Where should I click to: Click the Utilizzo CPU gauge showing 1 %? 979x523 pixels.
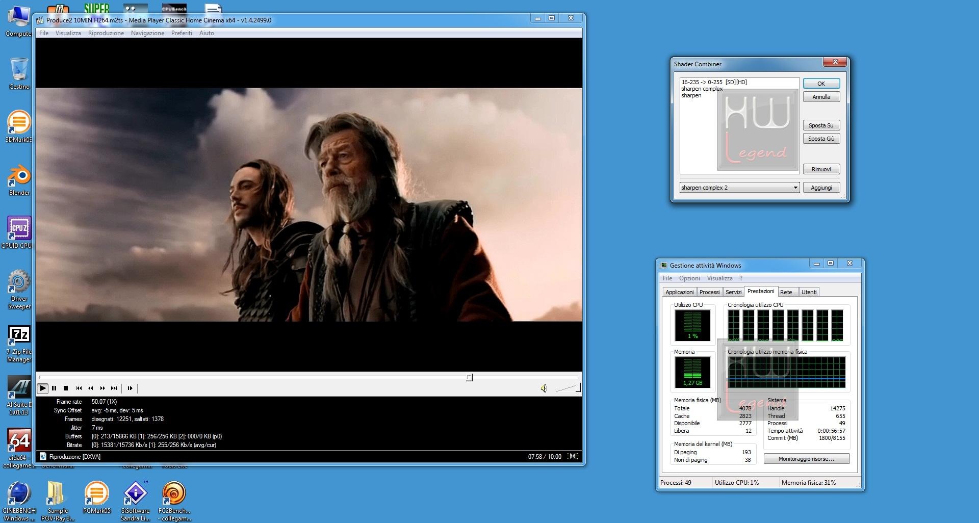point(692,325)
